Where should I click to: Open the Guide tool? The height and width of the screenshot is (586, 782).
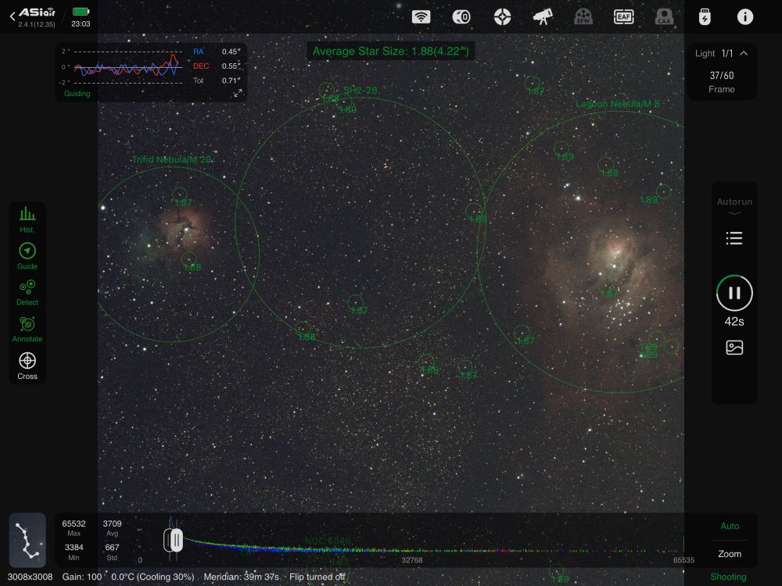pyautogui.click(x=27, y=256)
